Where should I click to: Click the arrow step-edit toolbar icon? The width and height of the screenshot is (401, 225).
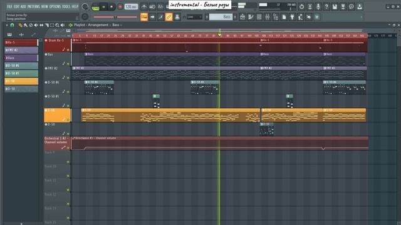pos(152,17)
